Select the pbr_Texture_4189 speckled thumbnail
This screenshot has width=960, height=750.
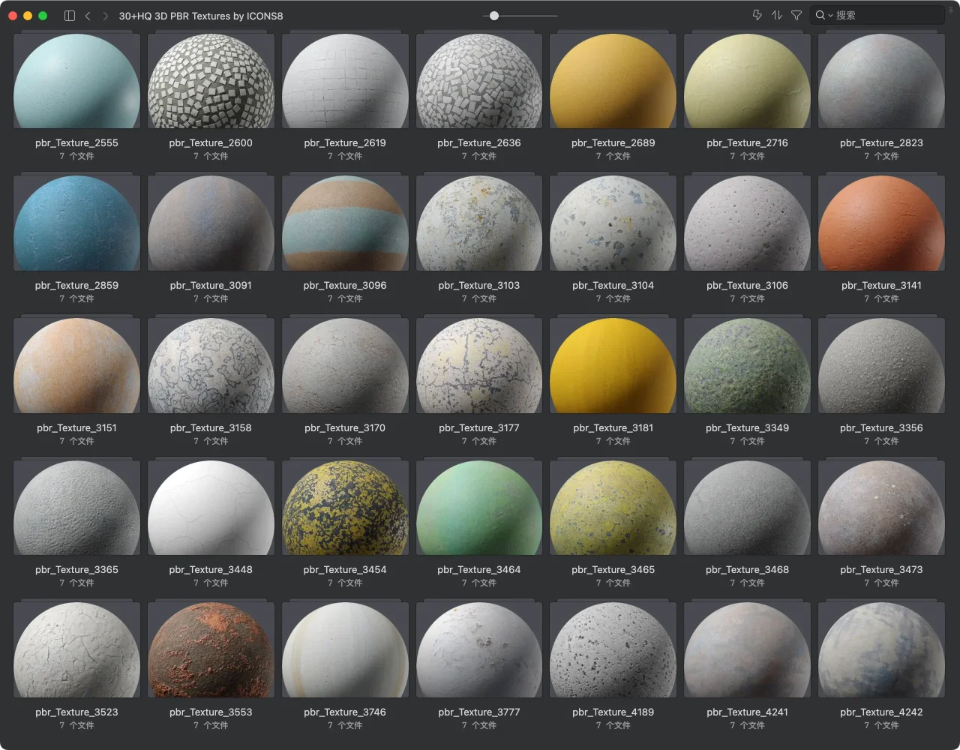(x=613, y=650)
